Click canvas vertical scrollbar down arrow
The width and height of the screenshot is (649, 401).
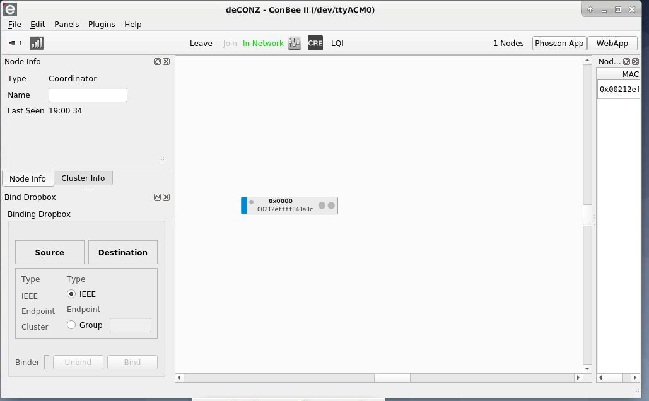[587, 369]
